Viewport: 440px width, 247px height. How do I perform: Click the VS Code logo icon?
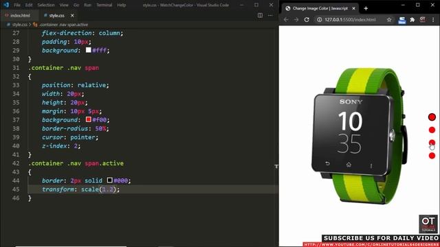6,5
